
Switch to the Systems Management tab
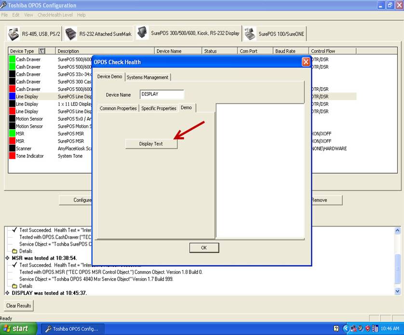tap(148, 77)
